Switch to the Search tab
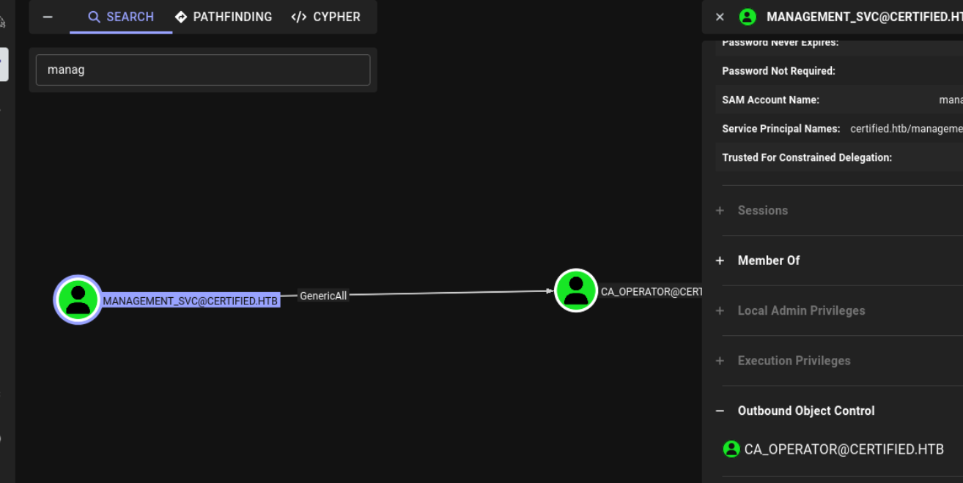This screenshot has width=963, height=483. click(x=121, y=17)
